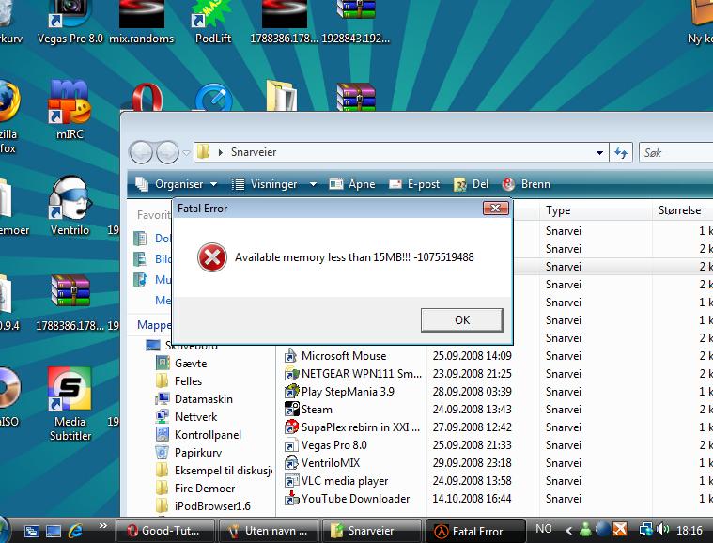Screen dimensions: 713x543
Task: Sort by the Type column header
Action: point(596,210)
